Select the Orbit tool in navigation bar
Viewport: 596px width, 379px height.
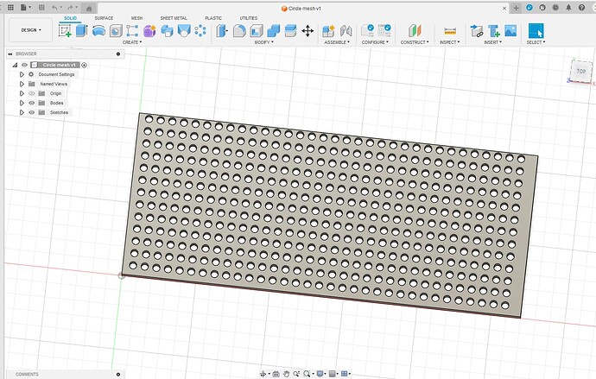tap(263, 374)
